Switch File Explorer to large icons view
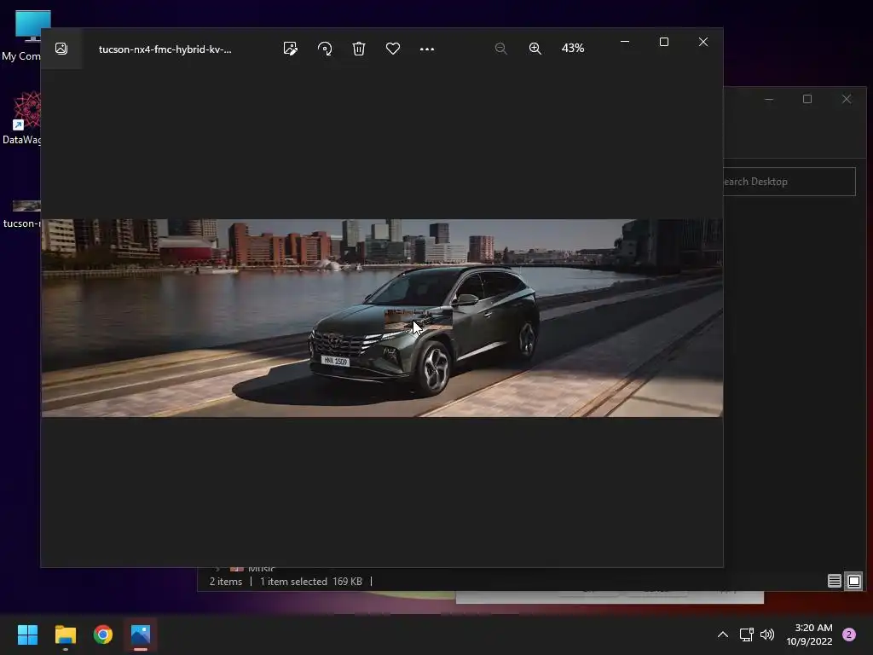Screen dimensions: 873x655 (853, 581)
